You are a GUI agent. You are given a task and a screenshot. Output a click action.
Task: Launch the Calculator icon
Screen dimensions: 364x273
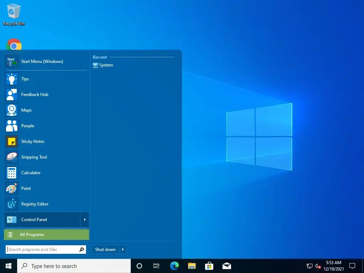pos(12,173)
